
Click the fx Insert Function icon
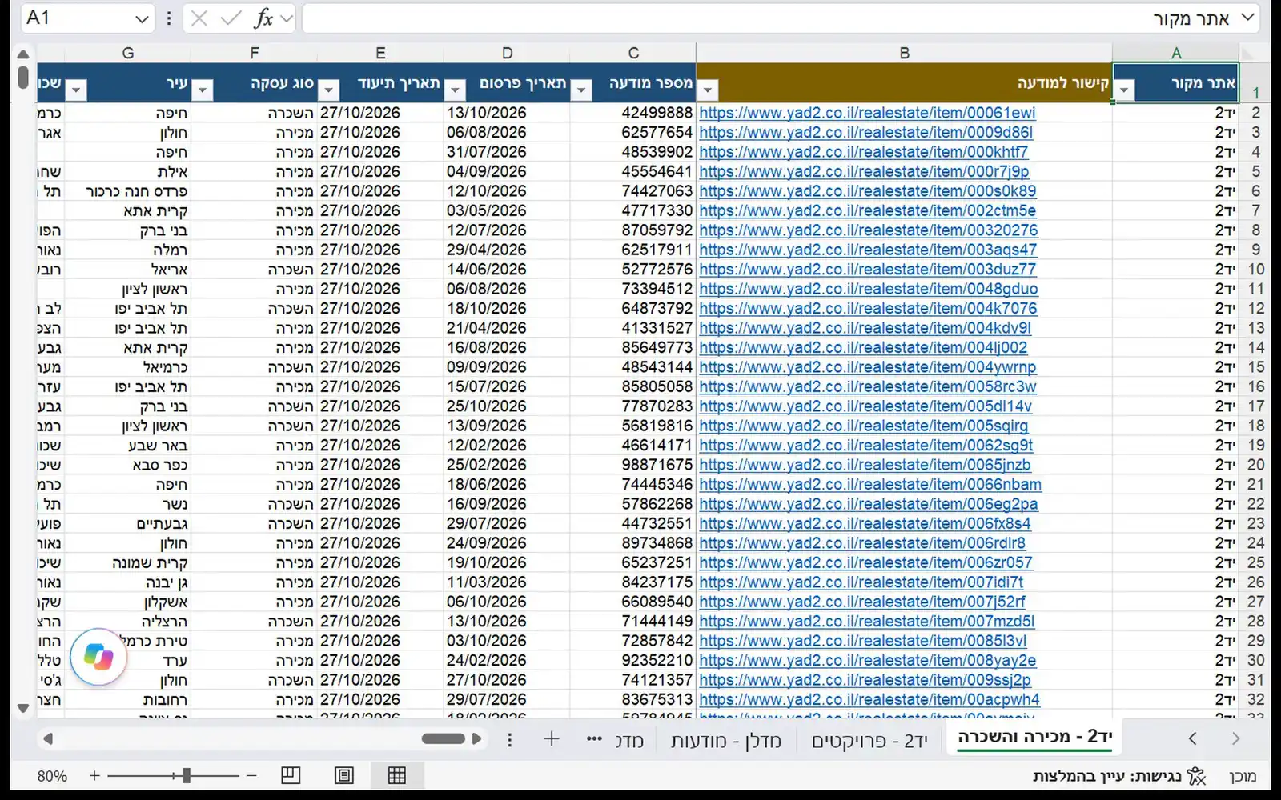click(263, 18)
